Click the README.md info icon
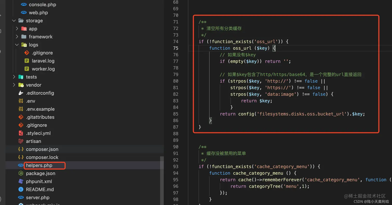Screen dimensions: 392x205 point(21,189)
